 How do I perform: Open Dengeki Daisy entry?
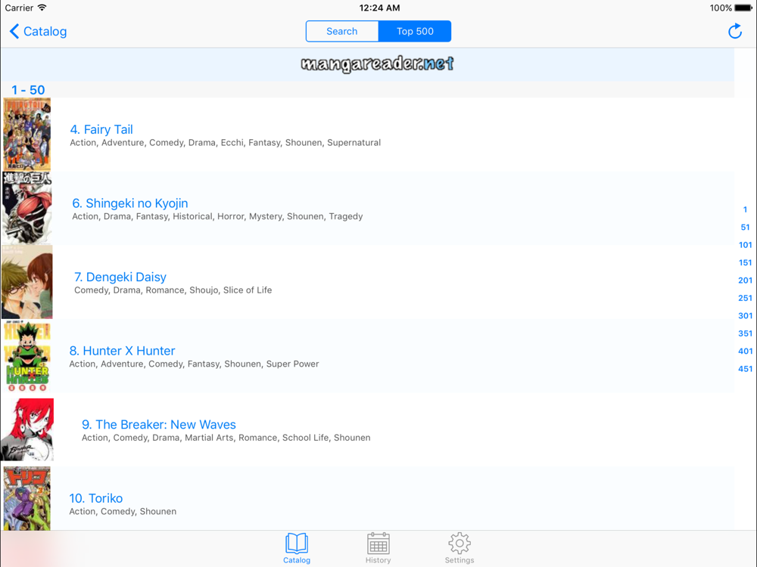(x=367, y=282)
